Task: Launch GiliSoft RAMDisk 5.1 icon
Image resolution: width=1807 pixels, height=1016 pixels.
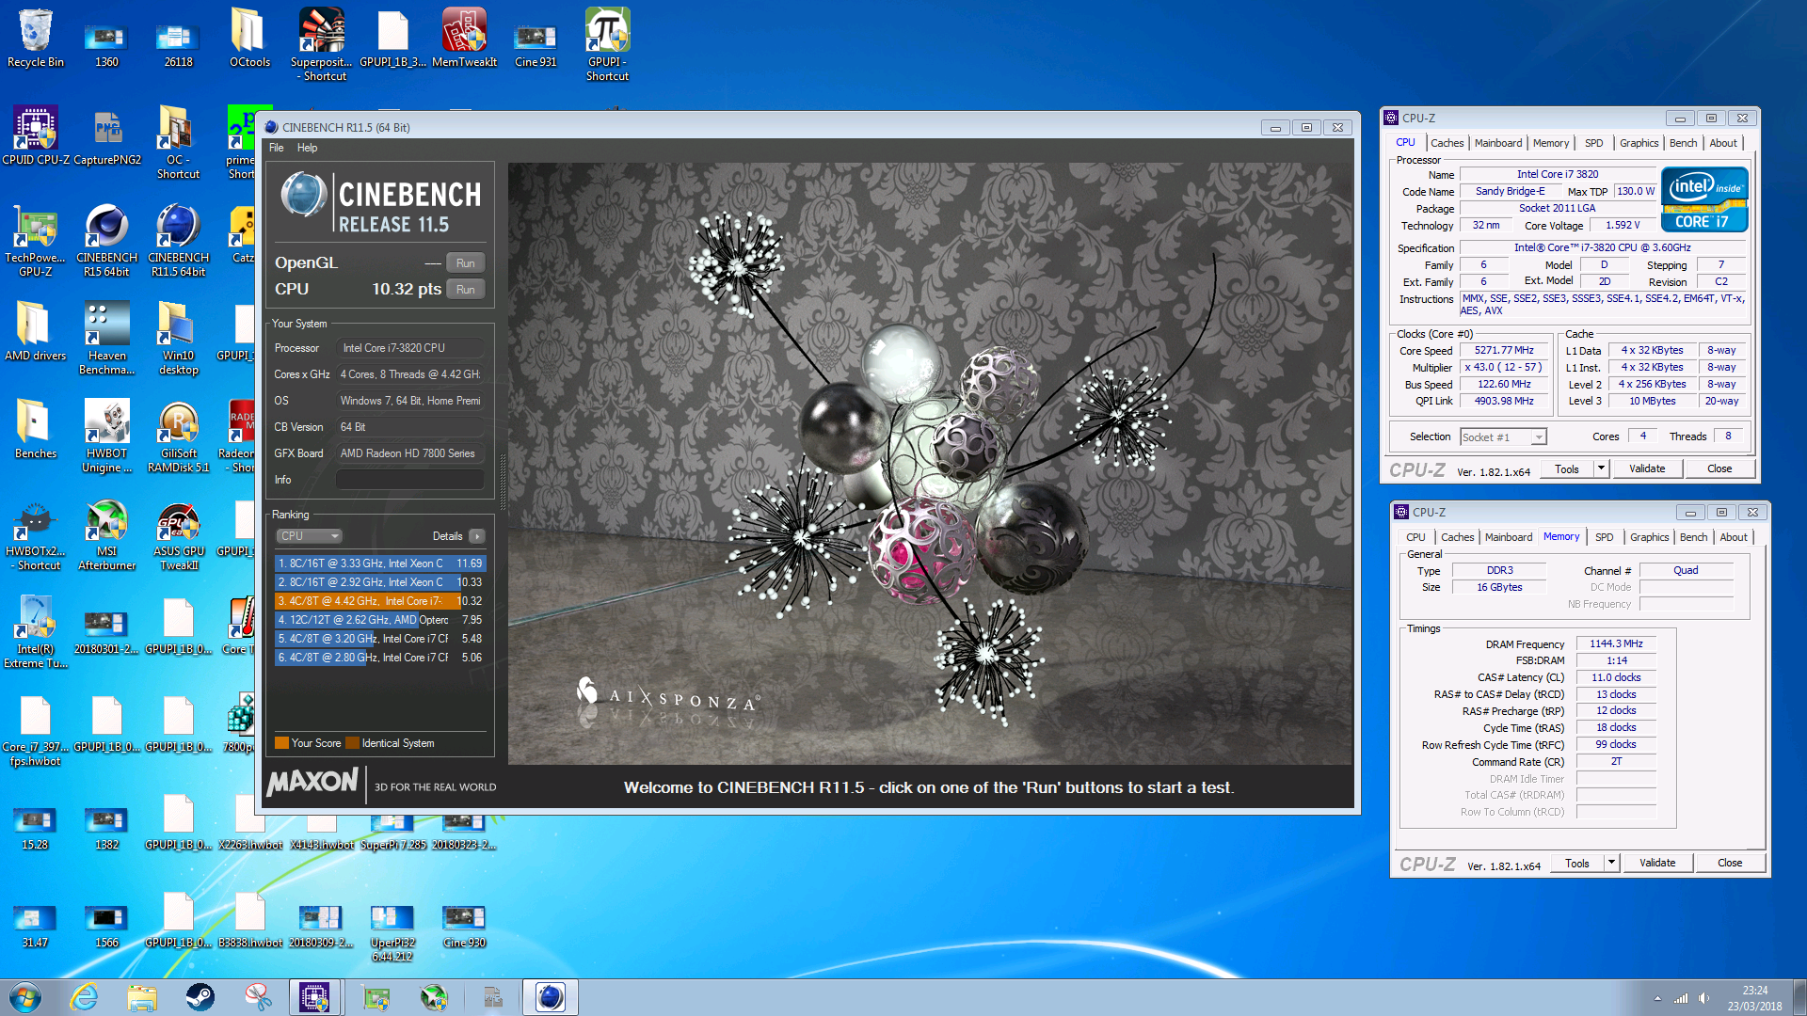Action: click(178, 436)
